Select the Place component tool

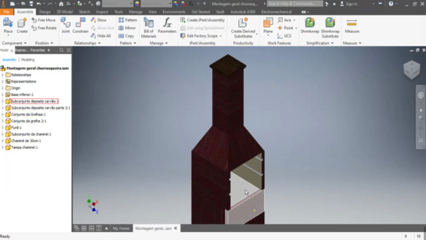(8, 26)
